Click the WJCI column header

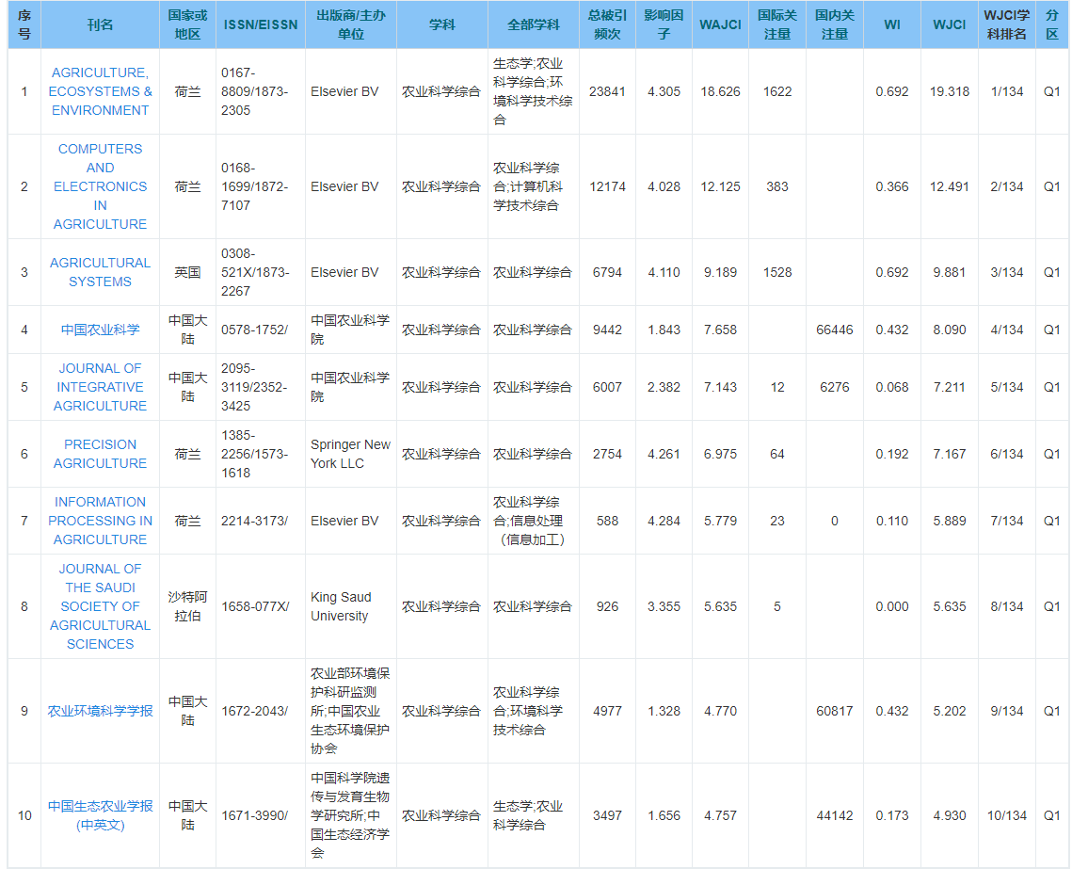coord(950,24)
